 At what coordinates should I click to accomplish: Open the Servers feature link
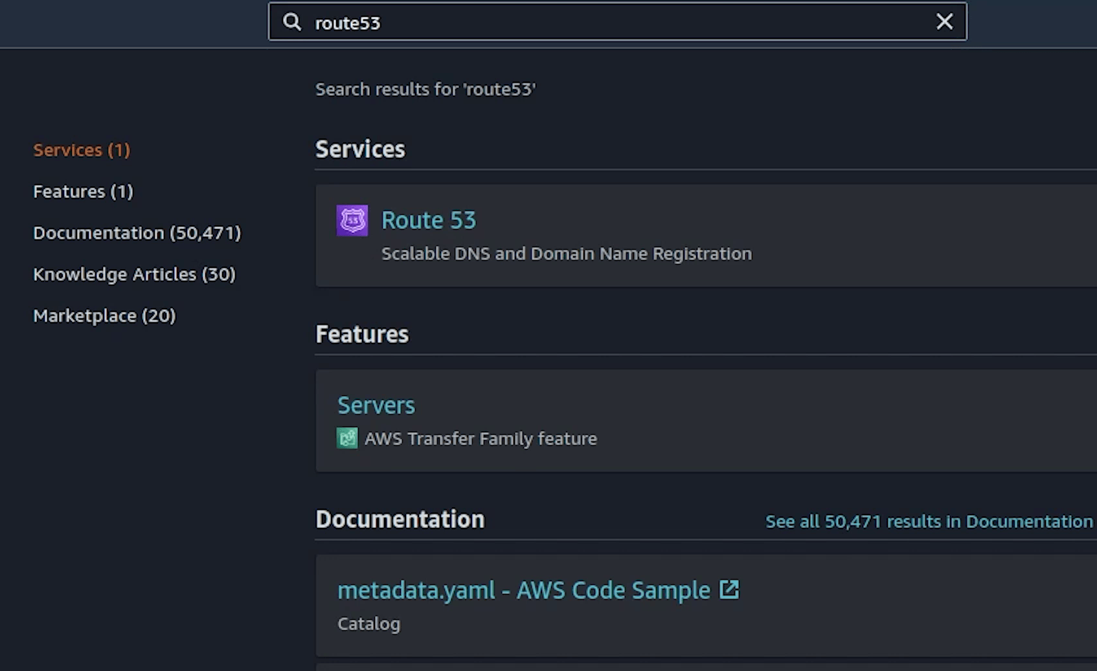(x=376, y=406)
